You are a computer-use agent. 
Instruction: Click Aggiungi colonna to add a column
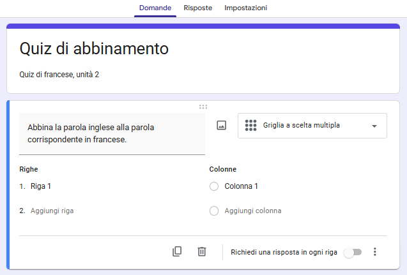click(x=253, y=211)
